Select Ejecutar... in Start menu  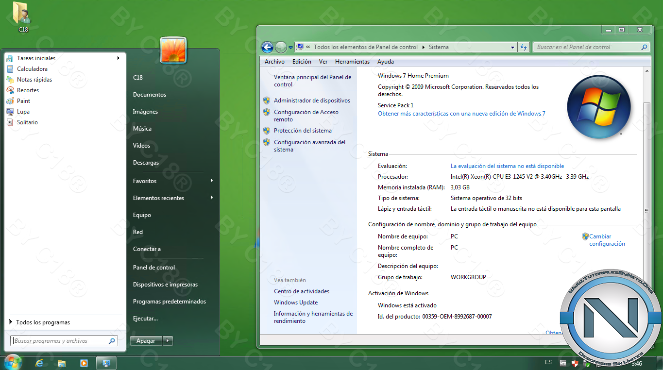145,319
